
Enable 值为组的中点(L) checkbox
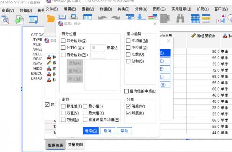point(126,91)
